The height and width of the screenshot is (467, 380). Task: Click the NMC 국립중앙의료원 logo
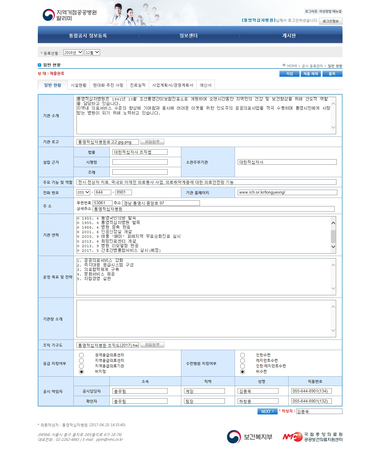[x=312, y=437]
